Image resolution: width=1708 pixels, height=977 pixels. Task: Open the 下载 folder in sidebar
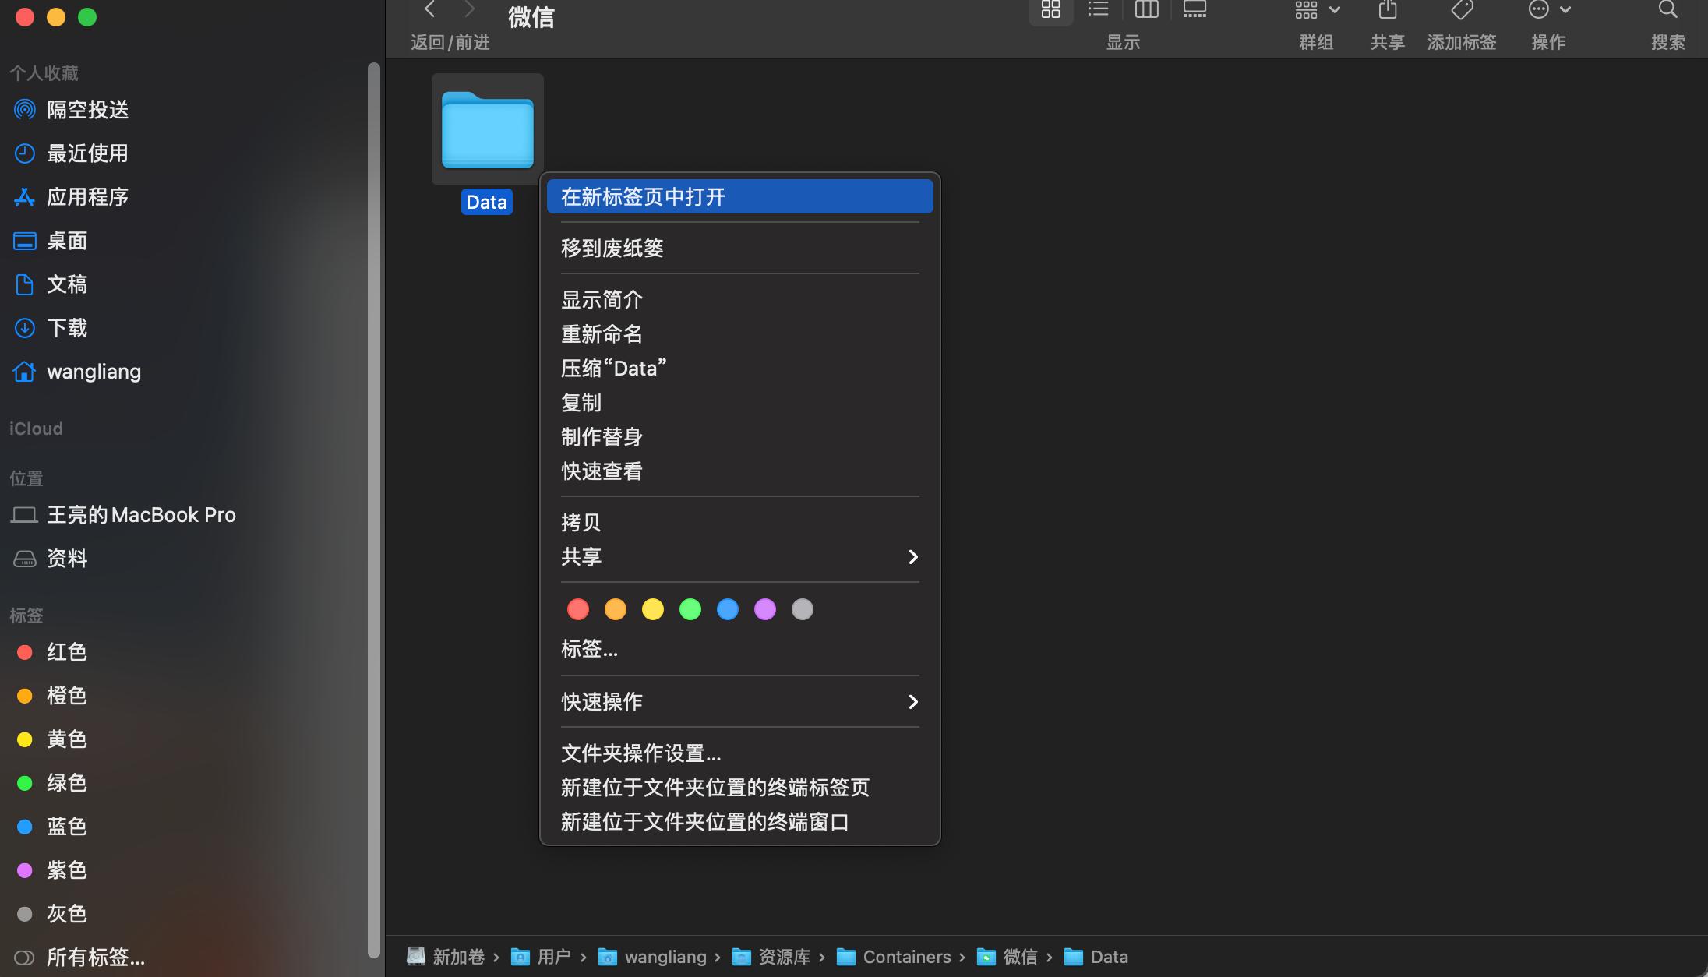pyautogui.click(x=66, y=327)
